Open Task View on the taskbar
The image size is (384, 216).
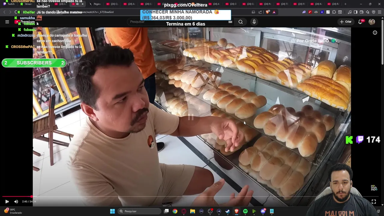click(x=166, y=211)
